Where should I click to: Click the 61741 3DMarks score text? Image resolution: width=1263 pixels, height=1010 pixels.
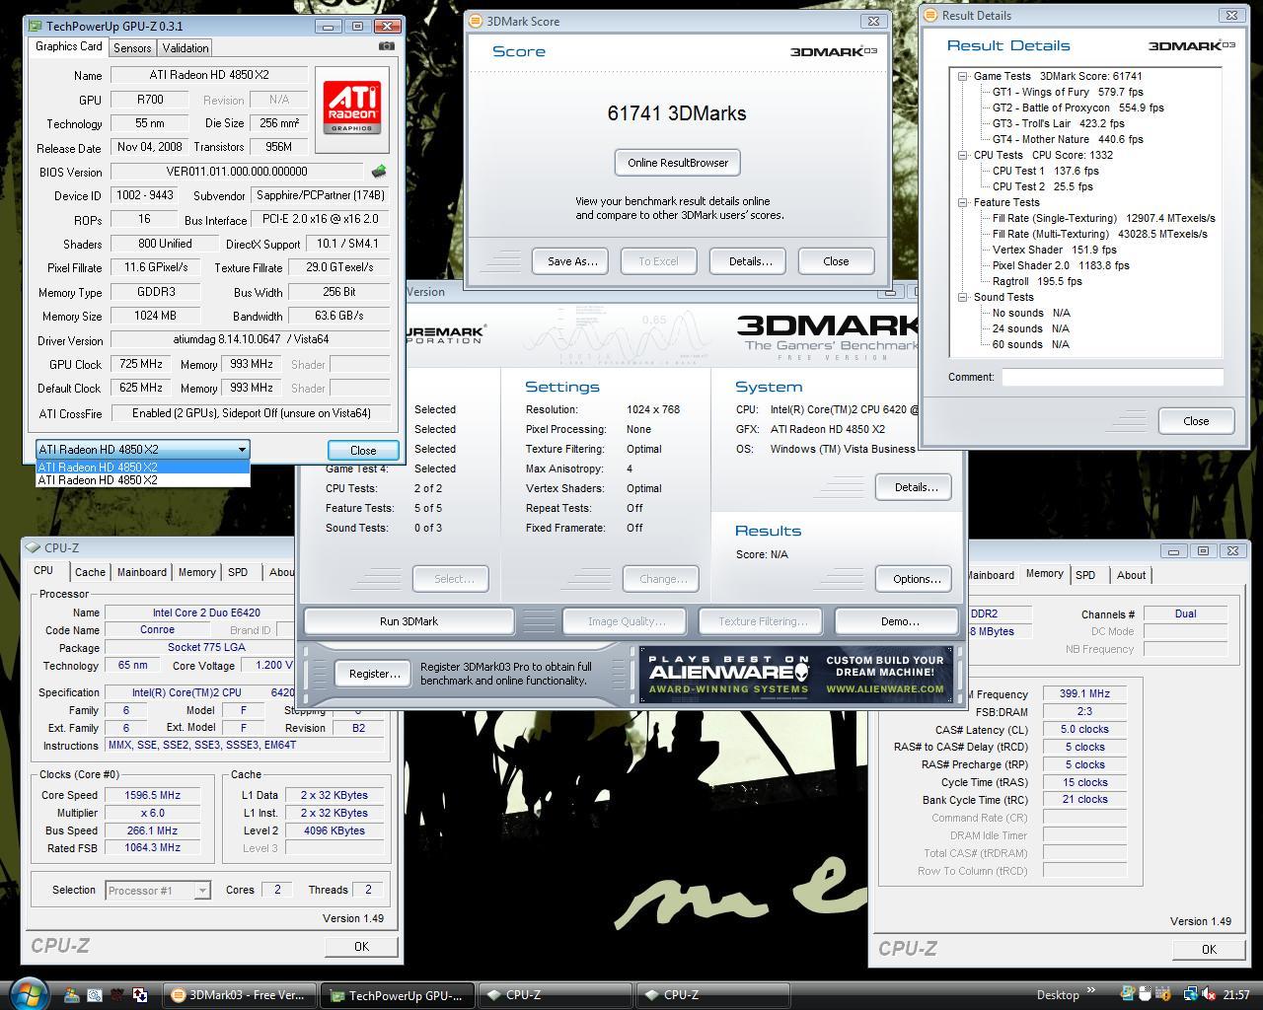pos(677,113)
